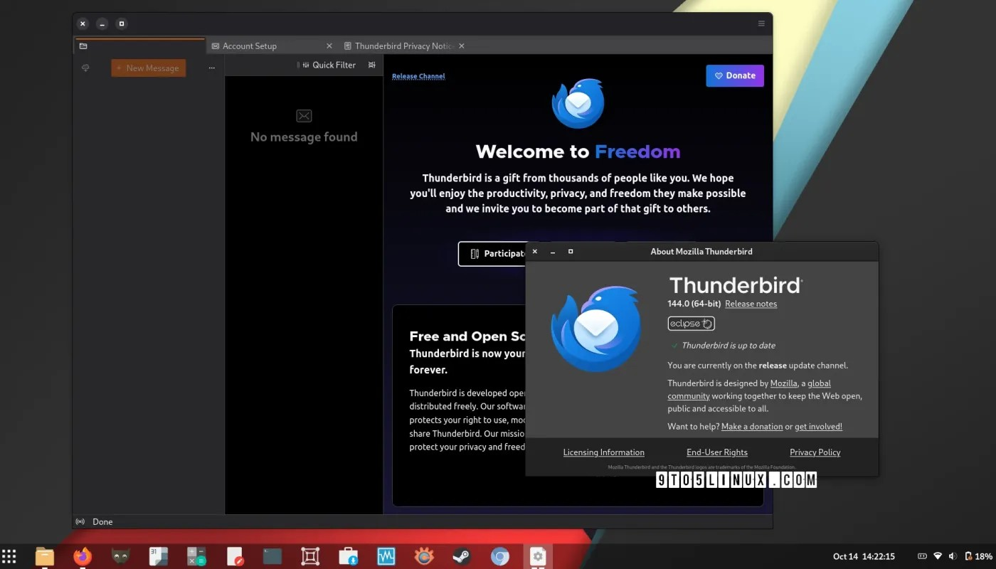The width and height of the screenshot is (996, 569).
Task: Switch to the Thunderbird Privacy Notice tab
Action: (403, 46)
